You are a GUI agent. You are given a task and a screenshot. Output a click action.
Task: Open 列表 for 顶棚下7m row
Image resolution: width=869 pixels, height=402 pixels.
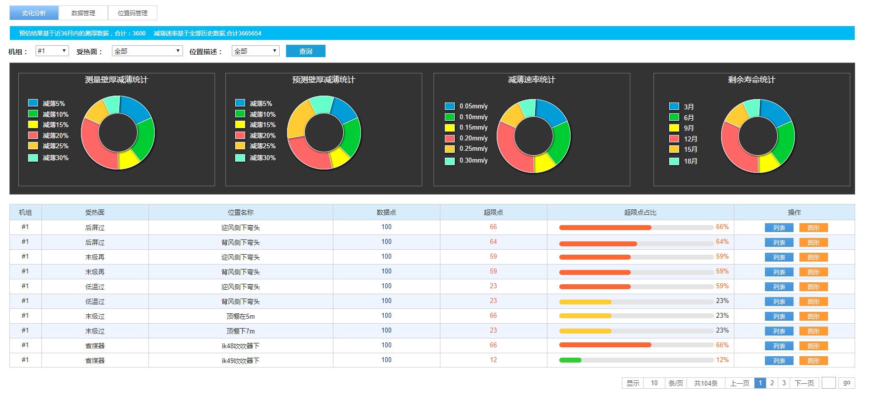coord(779,331)
